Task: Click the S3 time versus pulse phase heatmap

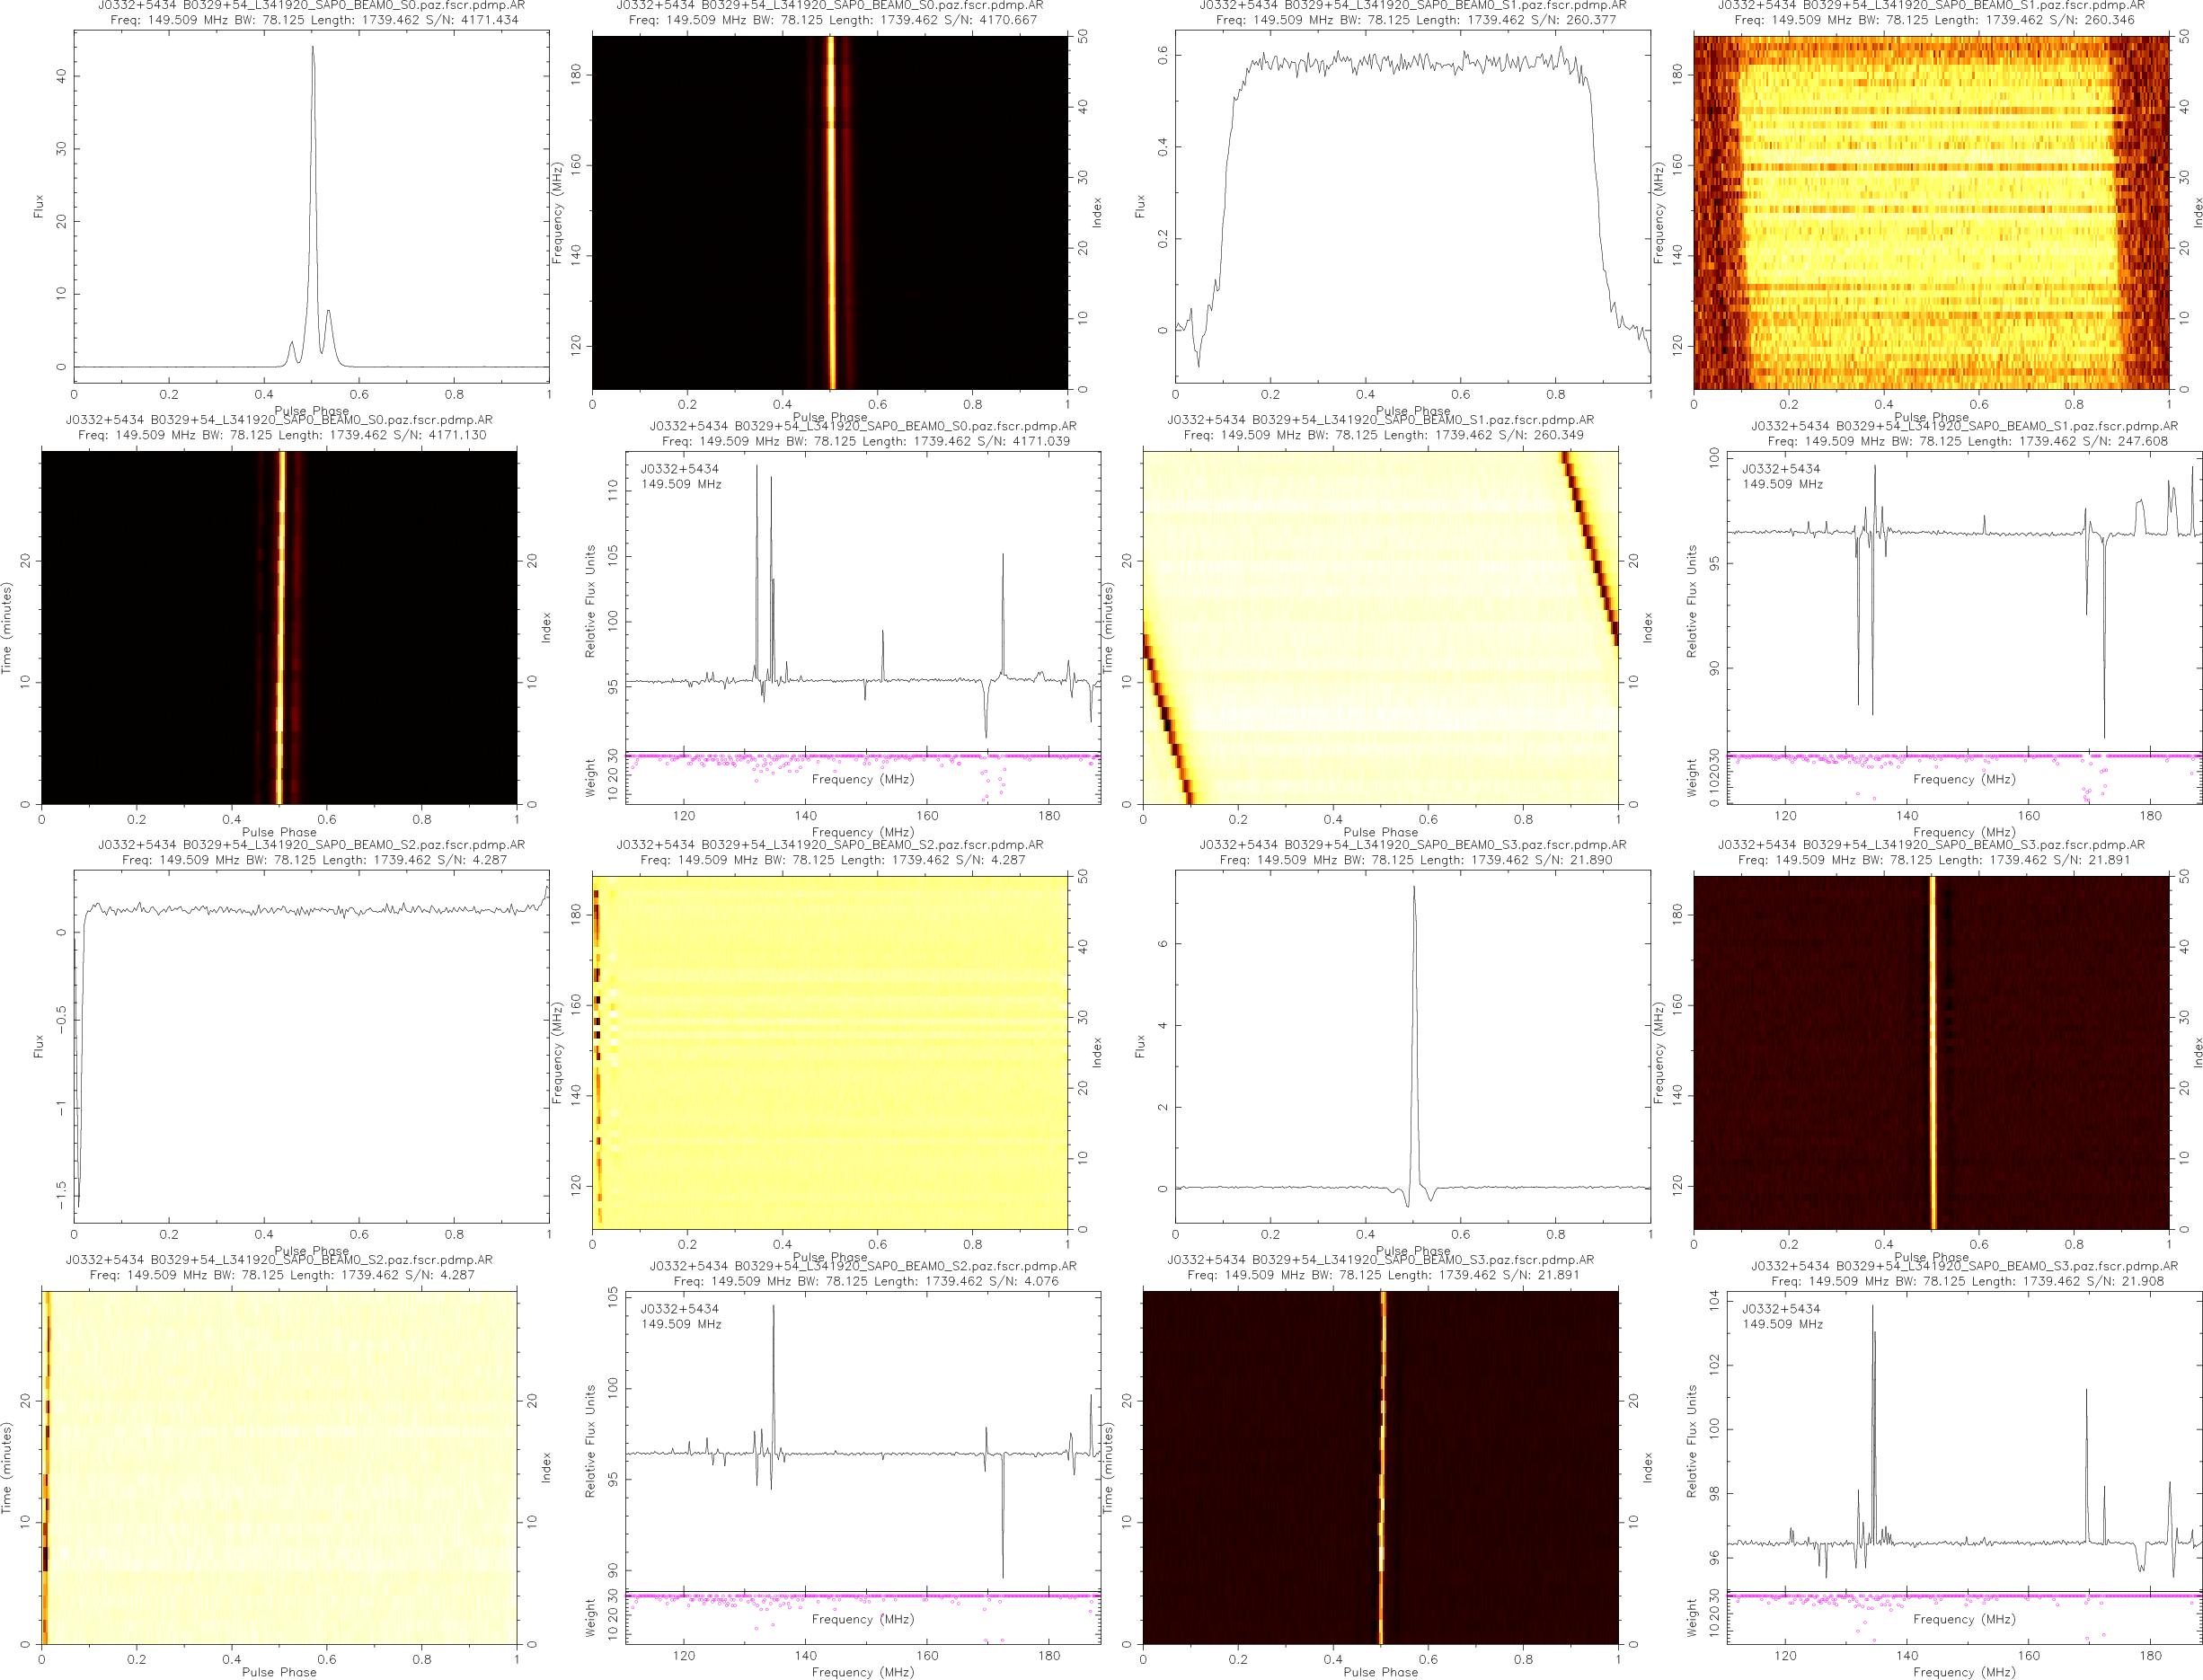Action: 1380,1467
